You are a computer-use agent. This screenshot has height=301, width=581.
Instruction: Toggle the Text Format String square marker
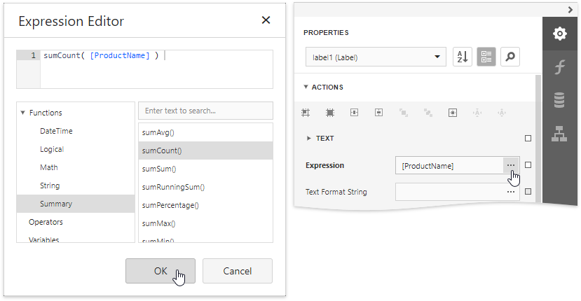point(528,192)
